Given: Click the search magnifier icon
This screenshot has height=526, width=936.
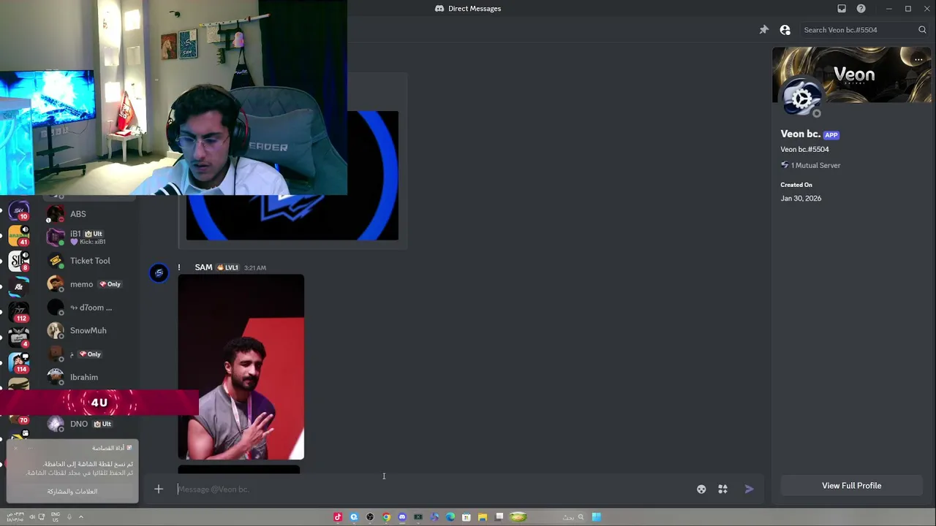Looking at the screenshot, I should (x=922, y=30).
